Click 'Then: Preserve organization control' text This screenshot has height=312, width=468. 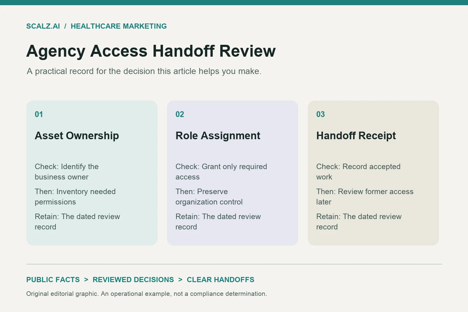tap(209, 197)
